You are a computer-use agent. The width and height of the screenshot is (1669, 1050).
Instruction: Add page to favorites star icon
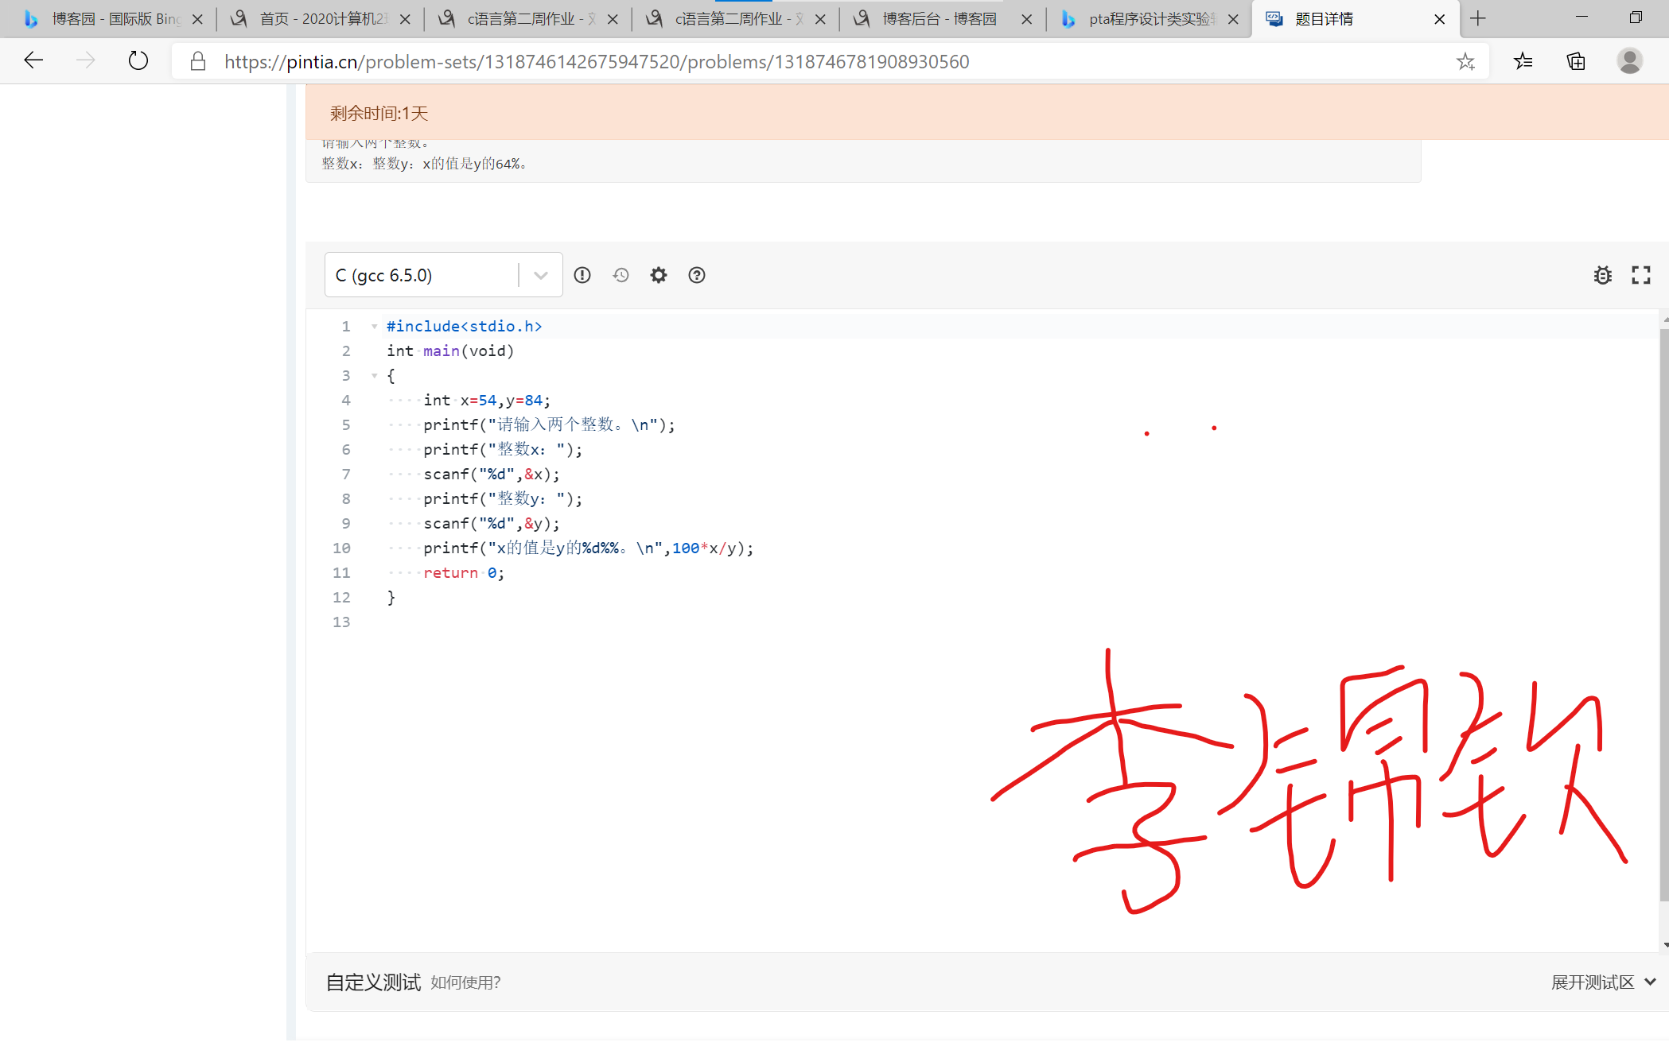pyautogui.click(x=1465, y=61)
